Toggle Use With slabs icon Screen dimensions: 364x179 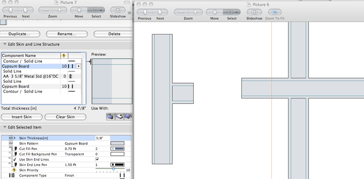pos(119,117)
